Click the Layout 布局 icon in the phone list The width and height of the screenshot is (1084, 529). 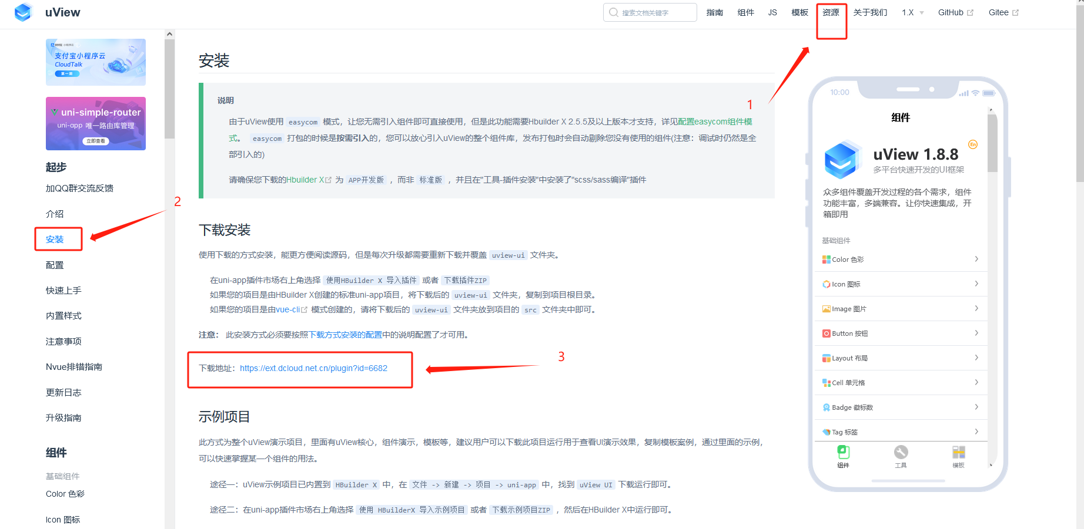827,358
